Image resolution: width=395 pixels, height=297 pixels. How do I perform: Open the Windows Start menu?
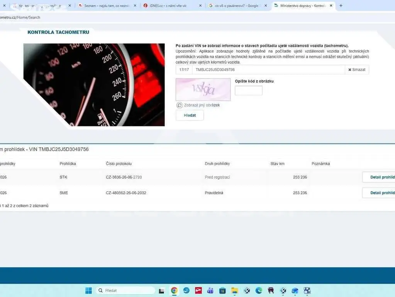point(88,290)
